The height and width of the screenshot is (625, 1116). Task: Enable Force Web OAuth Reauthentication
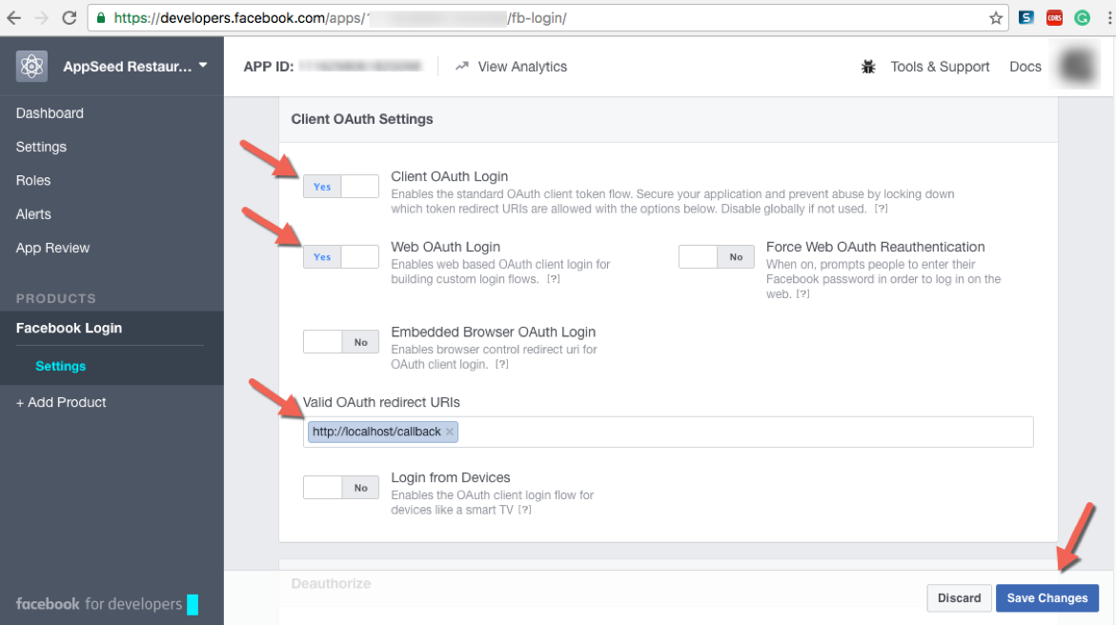(x=716, y=257)
